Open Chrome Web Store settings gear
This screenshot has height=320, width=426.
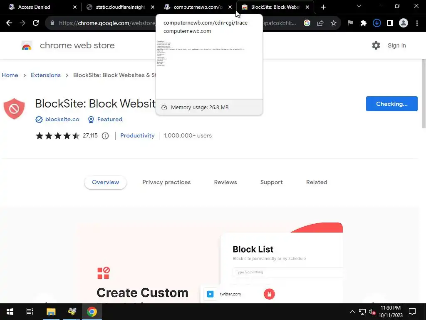[x=376, y=45]
